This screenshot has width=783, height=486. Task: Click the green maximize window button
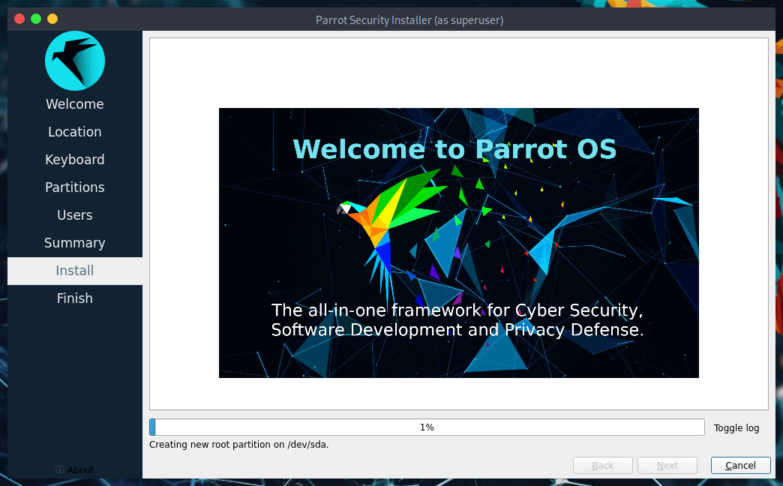point(34,19)
